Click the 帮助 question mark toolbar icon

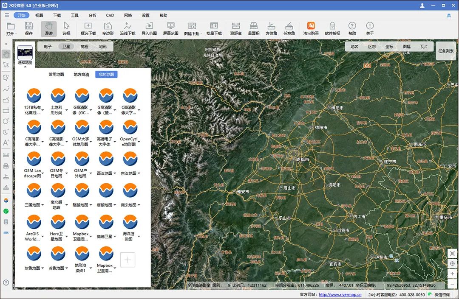352,28
